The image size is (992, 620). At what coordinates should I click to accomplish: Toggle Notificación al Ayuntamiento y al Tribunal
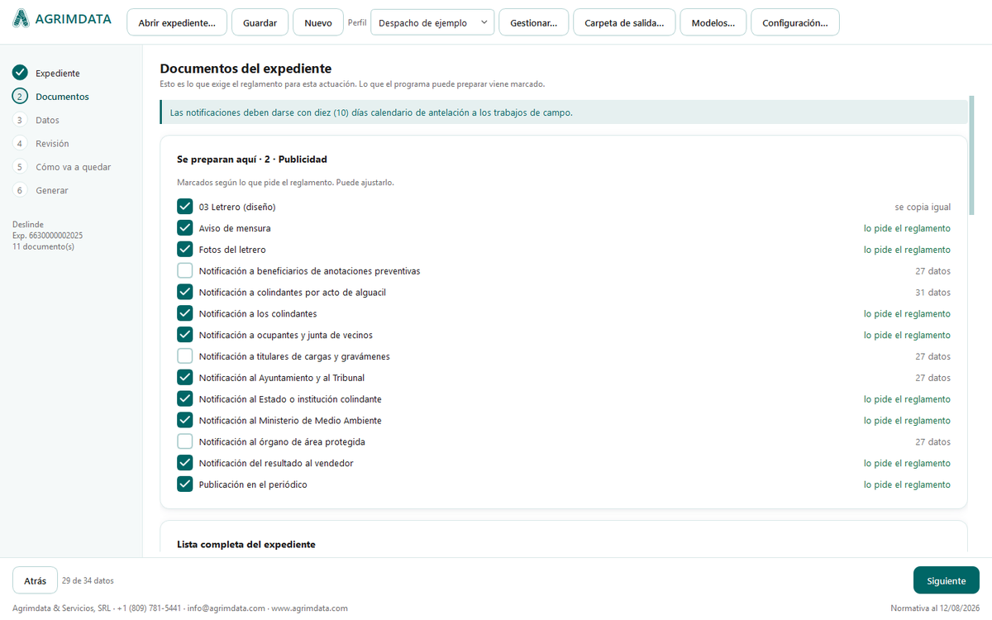(x=185, y=378)
